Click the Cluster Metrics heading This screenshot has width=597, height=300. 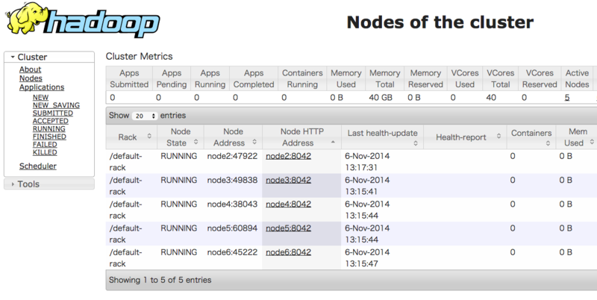[139, 57]
